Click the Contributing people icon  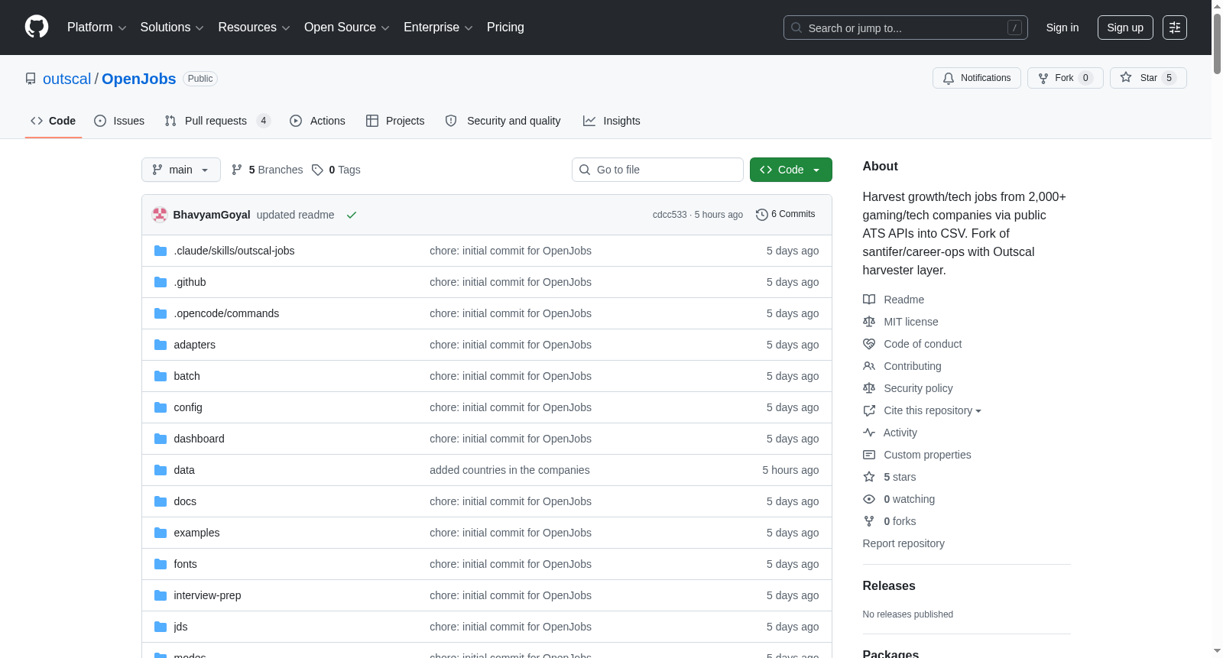(x=869, y=366)
